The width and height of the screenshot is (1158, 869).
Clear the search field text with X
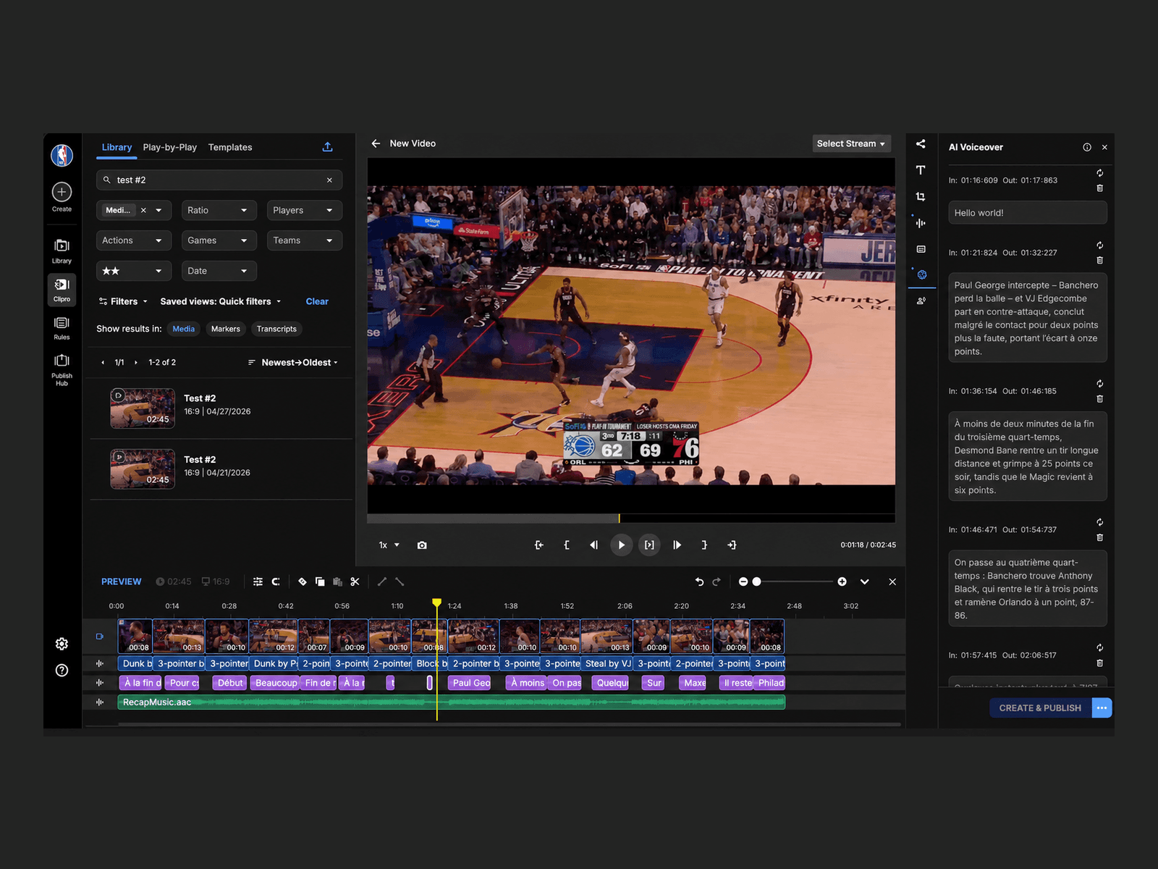tap(329, 180)
